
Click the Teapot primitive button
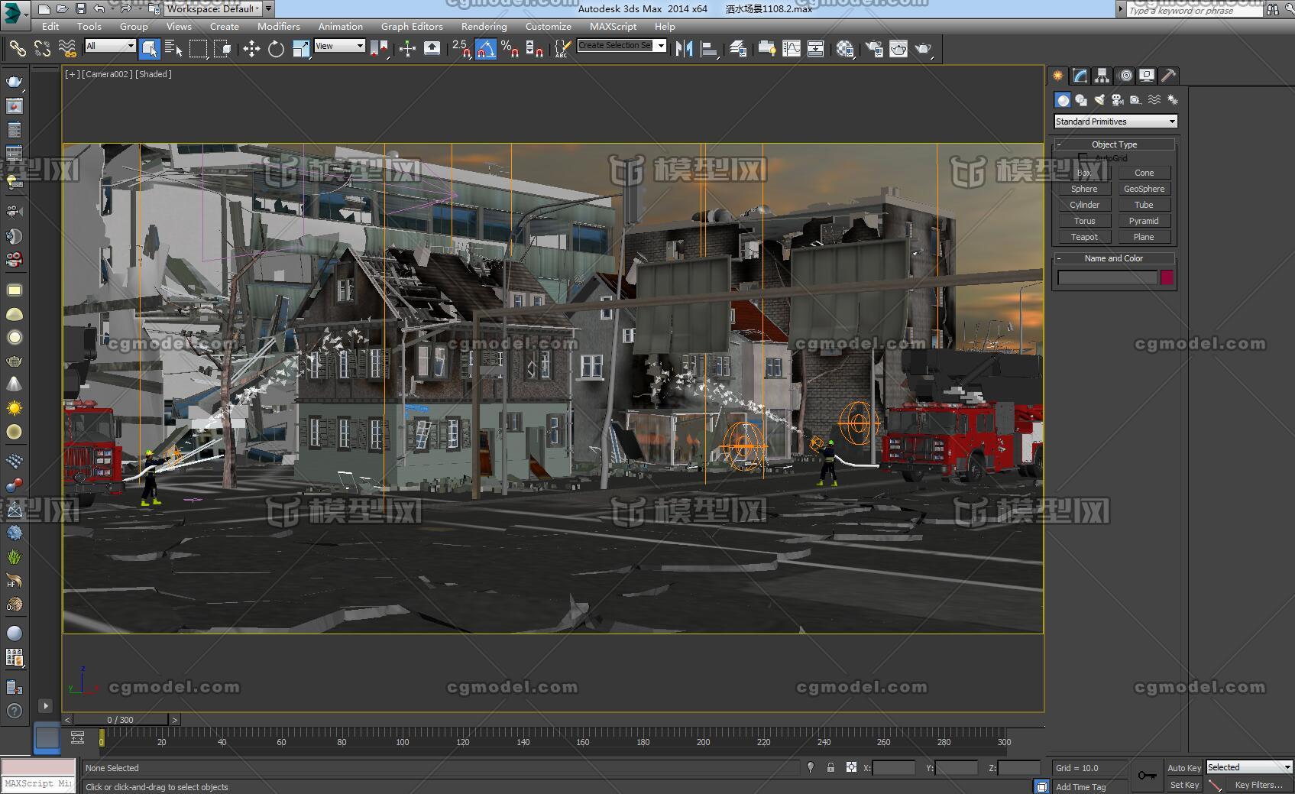pyautogui.click(x=1084, y=237)
